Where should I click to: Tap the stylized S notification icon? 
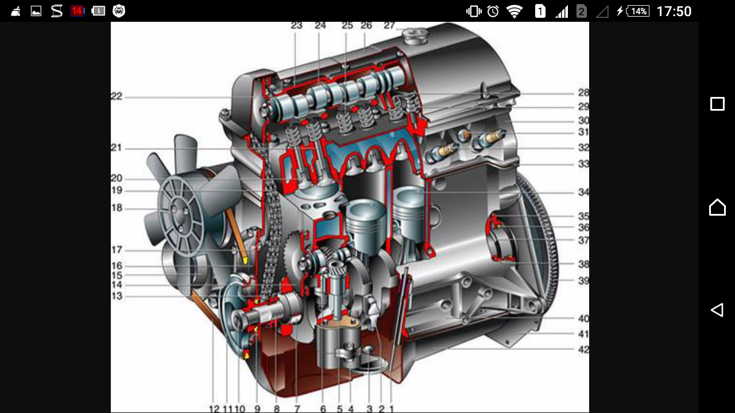(56, 11)
